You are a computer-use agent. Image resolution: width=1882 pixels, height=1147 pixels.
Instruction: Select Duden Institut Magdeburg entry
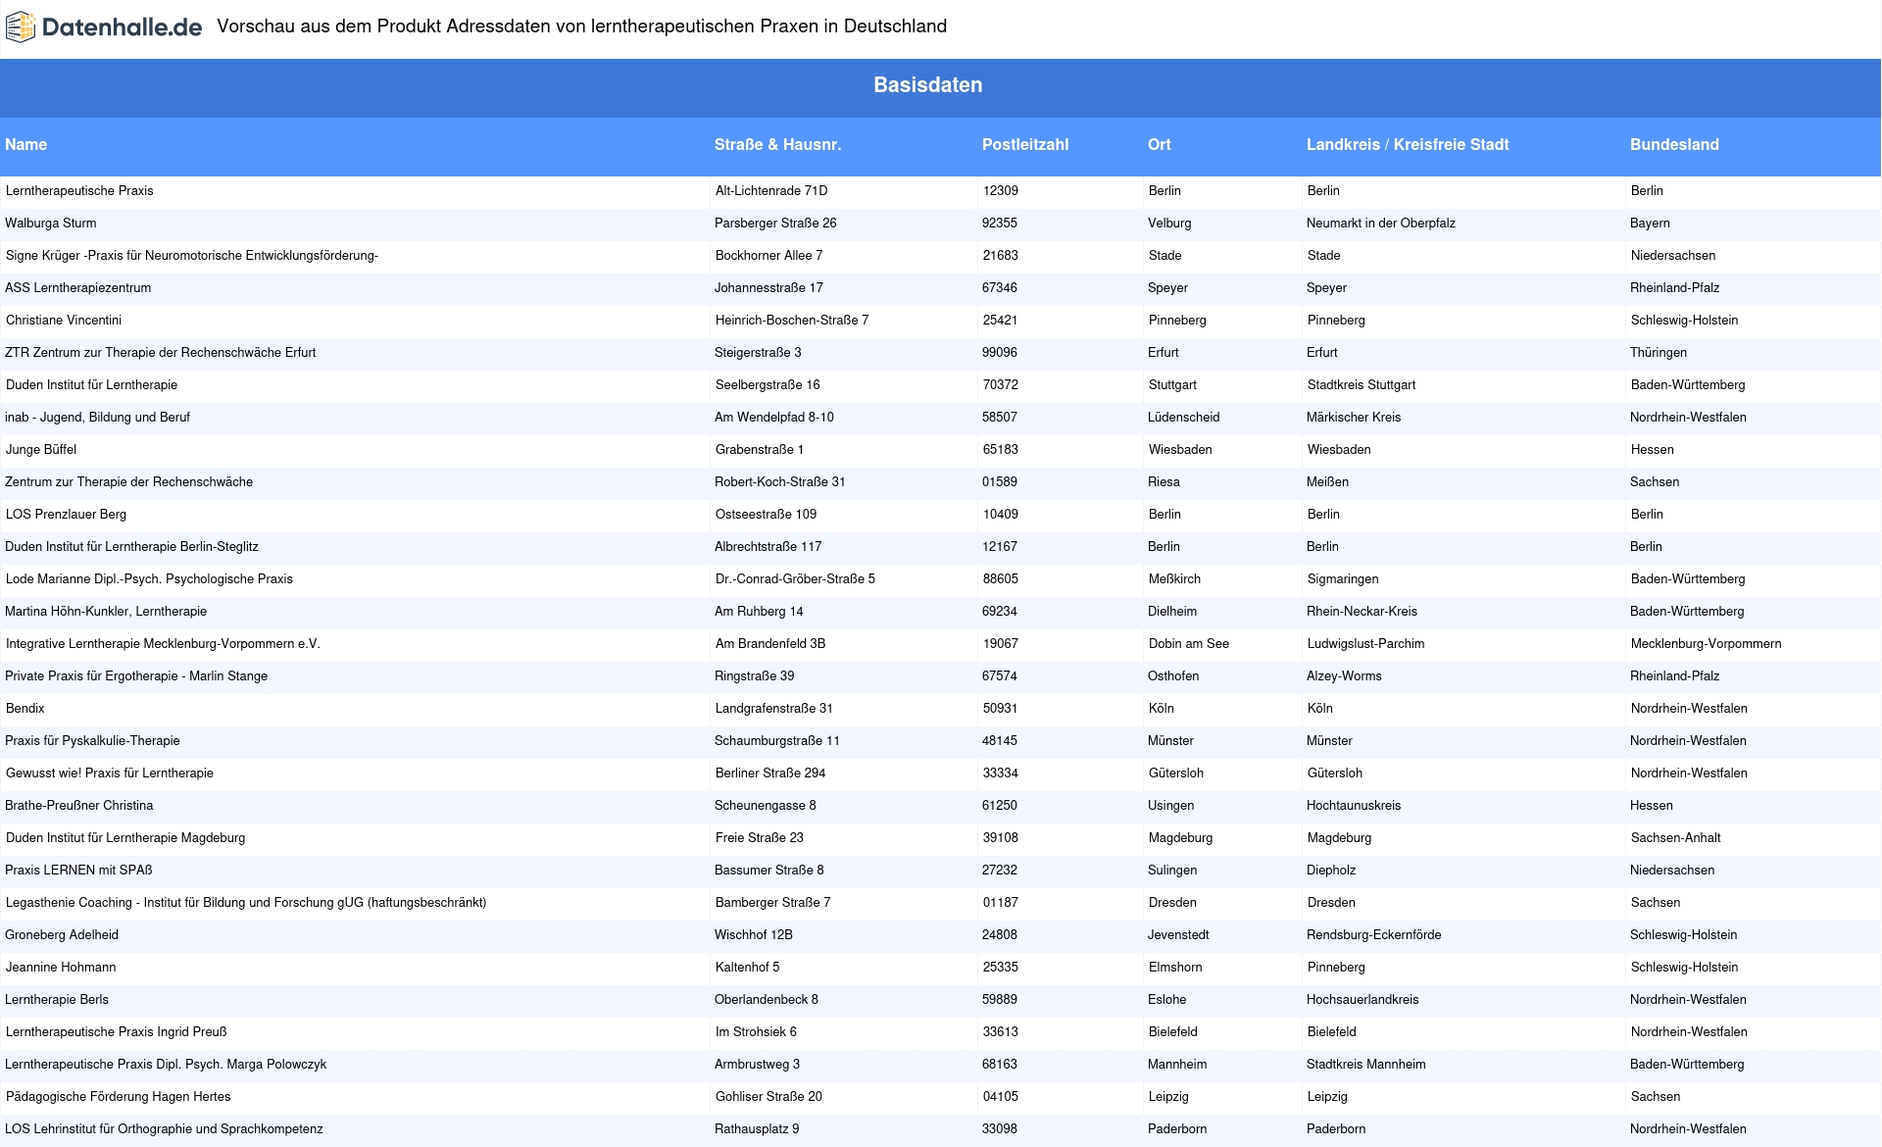[x=125, y=838]
